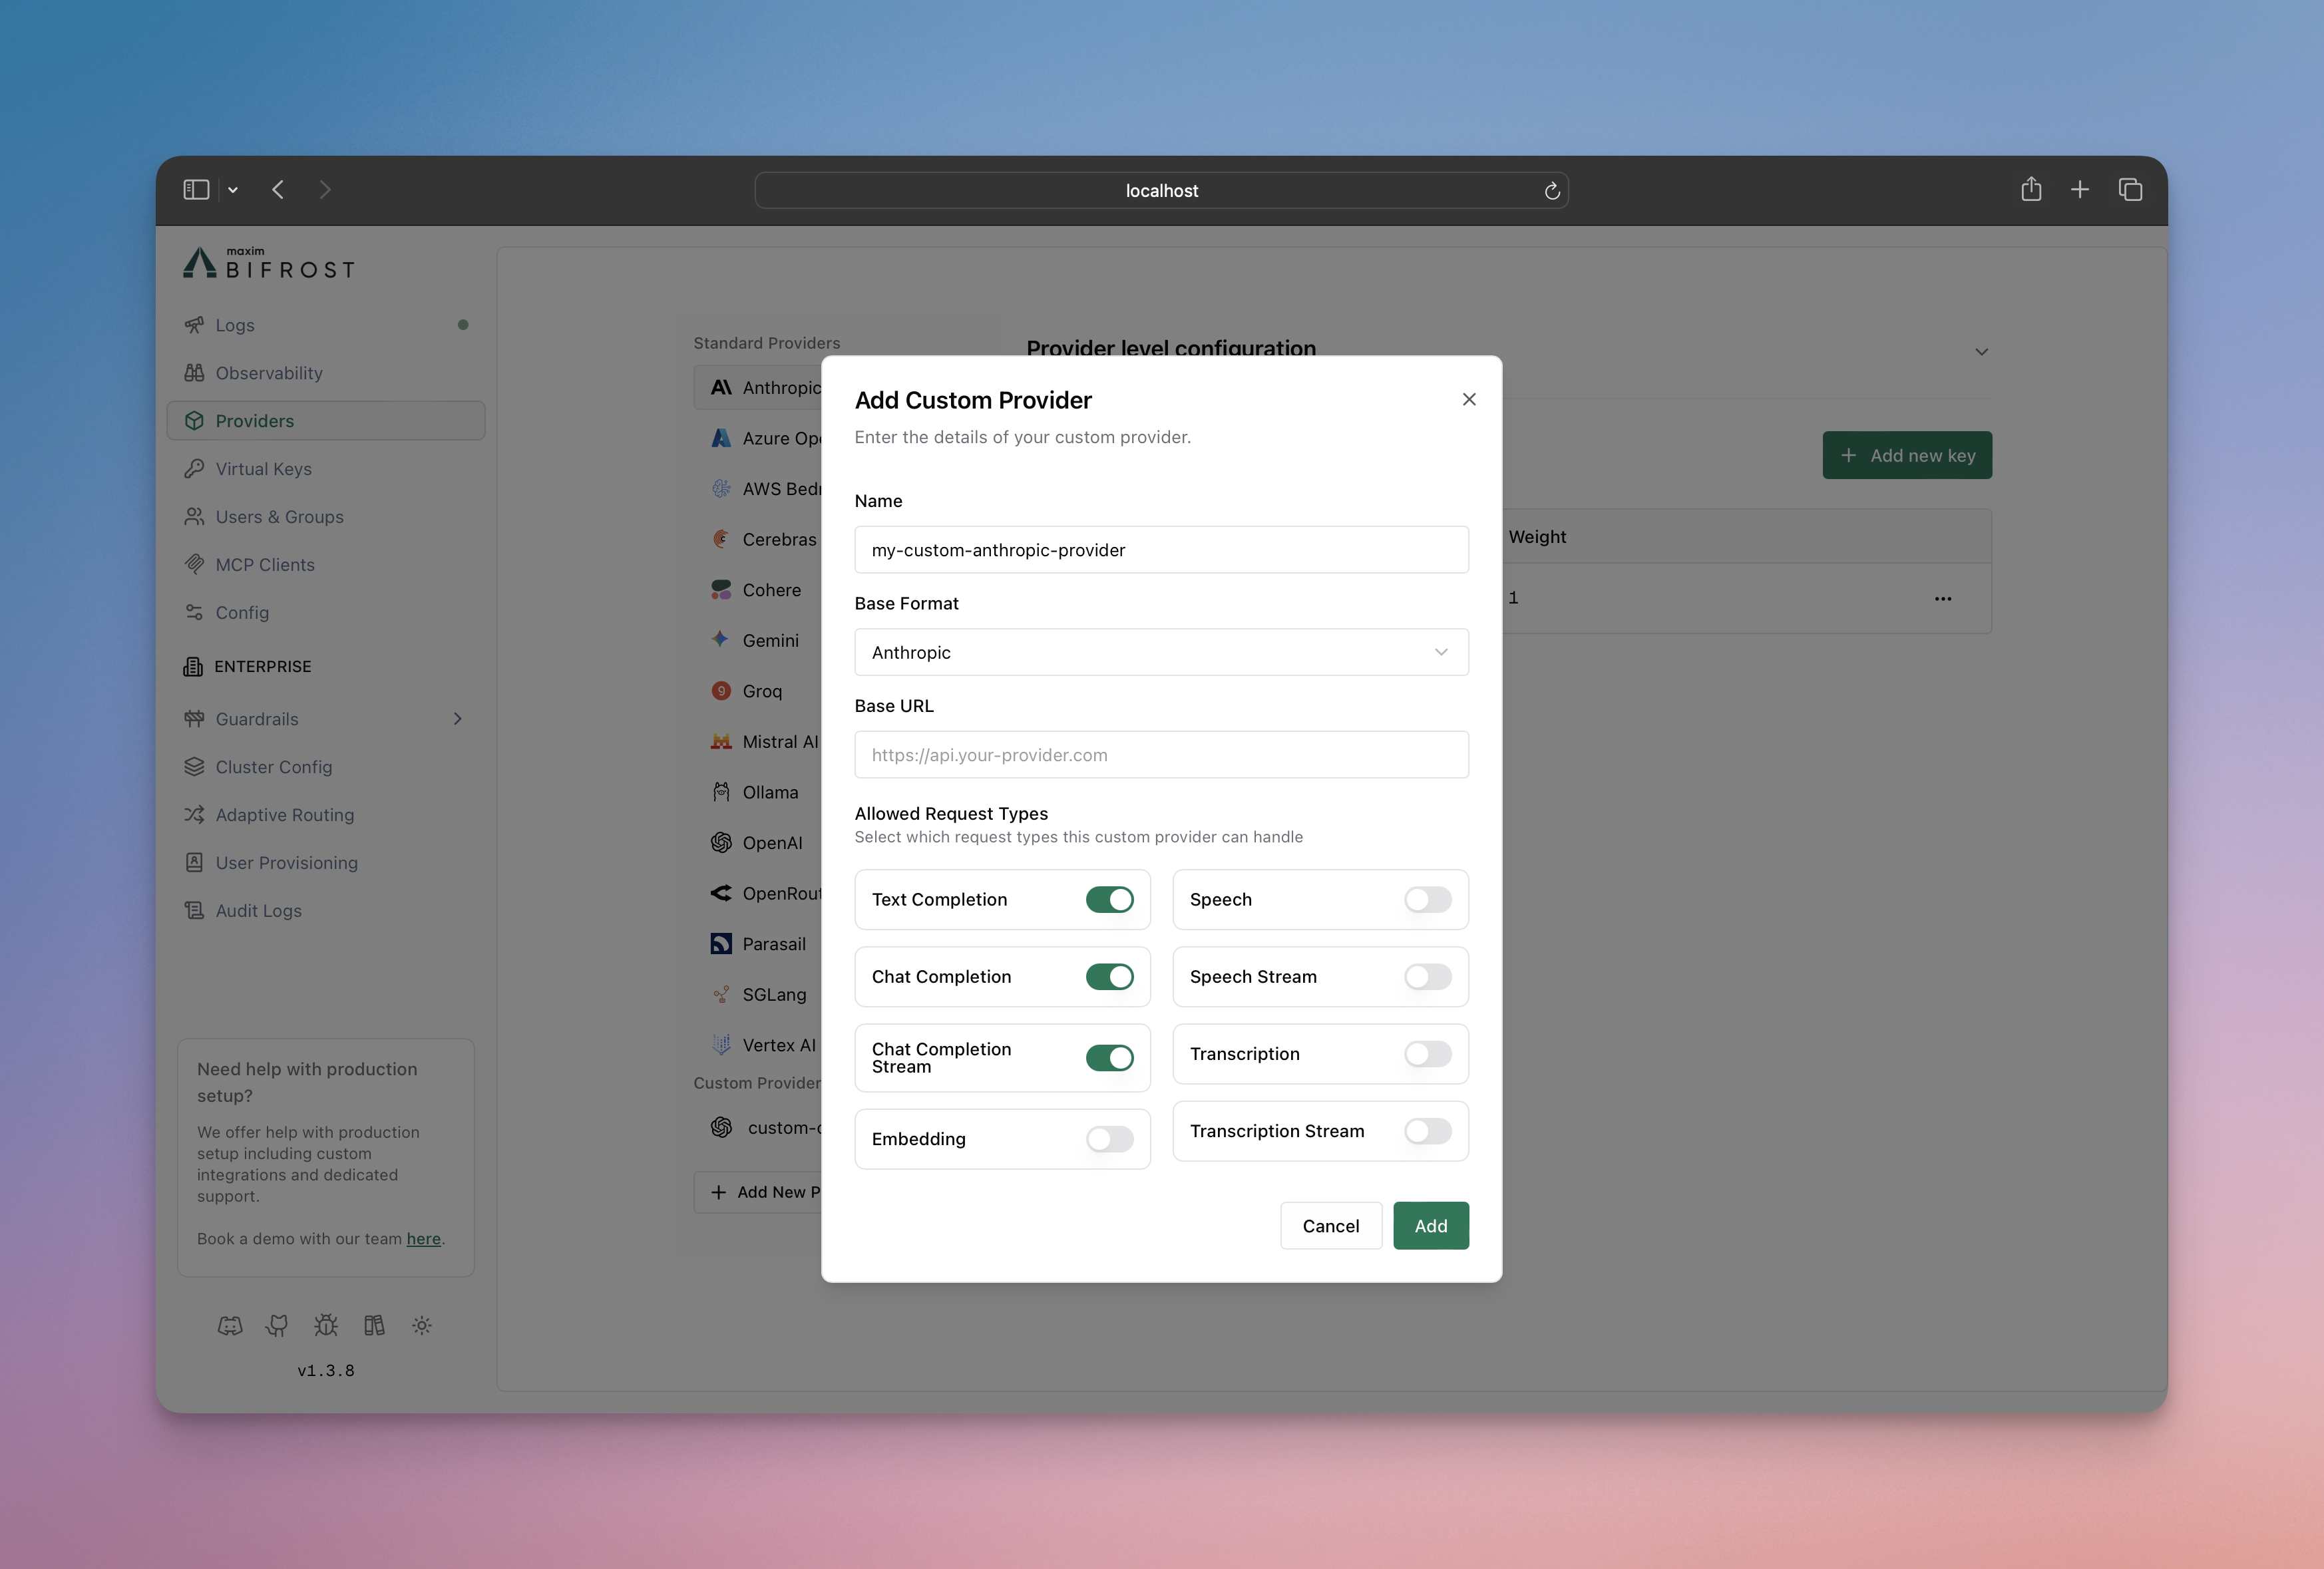Toggle between light and dark theme
2324x1569 pixels.
coord(421,1325)
